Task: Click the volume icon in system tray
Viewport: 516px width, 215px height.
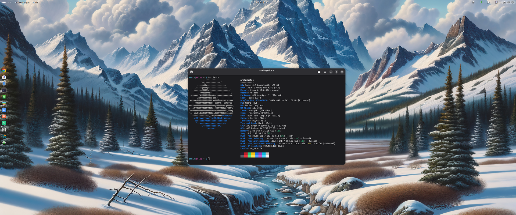Action: point(508,2)
